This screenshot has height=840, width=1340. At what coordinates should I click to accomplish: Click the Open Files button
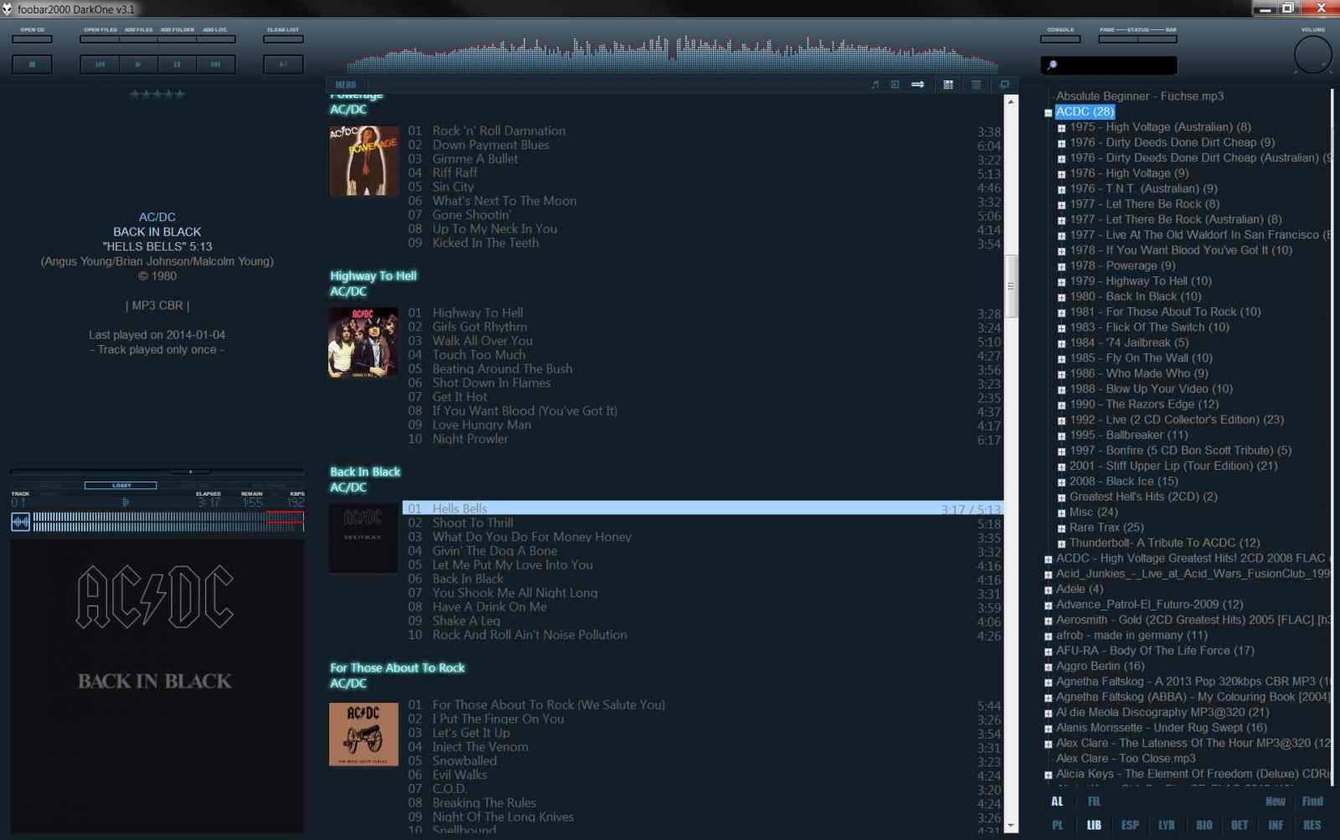(100, 39)
